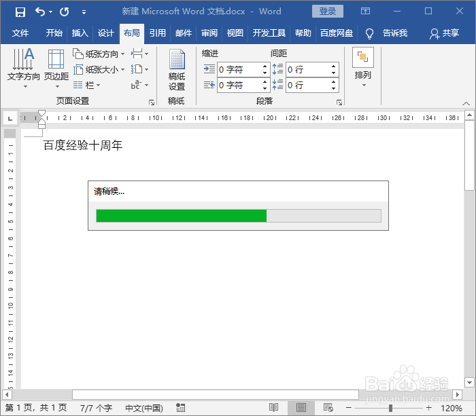Click the 中文(中国) language indicator
The height and width of the screenshot is (416, 476).
[x=144, y=408]
